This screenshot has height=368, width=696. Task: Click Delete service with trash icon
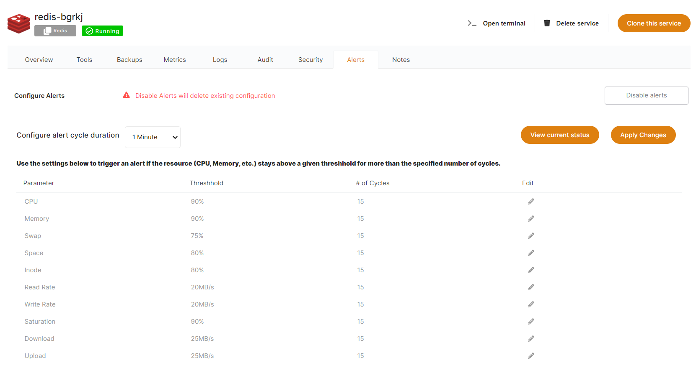tap(571, 23)
